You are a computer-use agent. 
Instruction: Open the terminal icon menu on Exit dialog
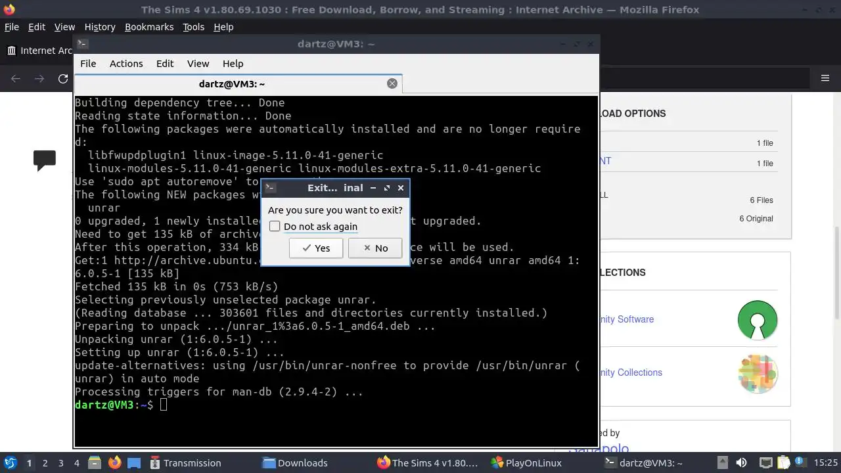269,188
